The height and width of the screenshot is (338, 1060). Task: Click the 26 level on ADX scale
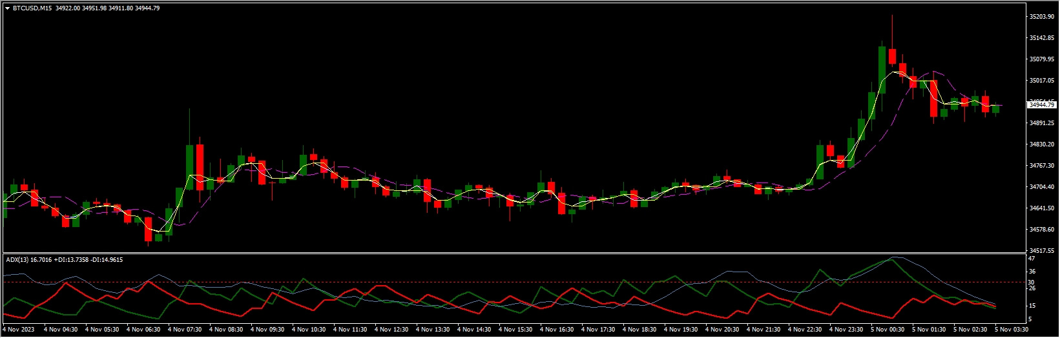click(1032, 288)
